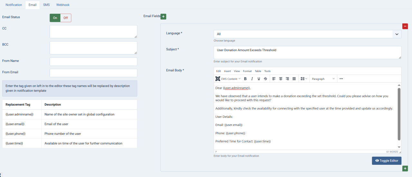Expand the Paragraph format dropdown
Image resolution: width=412 pixels, height=177 pixels.
click(323, 79)
